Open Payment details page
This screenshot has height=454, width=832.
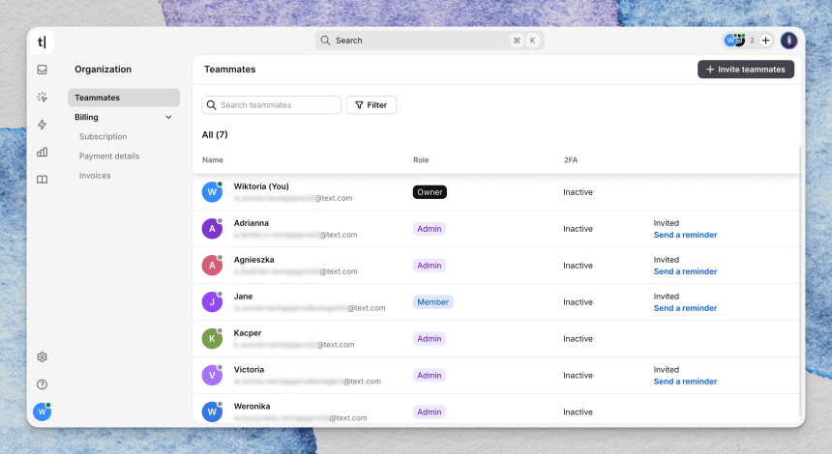[109, 156]
